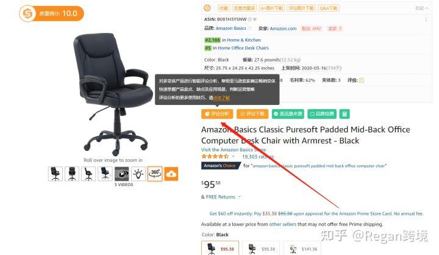
Task: Click the 评论分析 review analysis button
Action: click(217, 113)
